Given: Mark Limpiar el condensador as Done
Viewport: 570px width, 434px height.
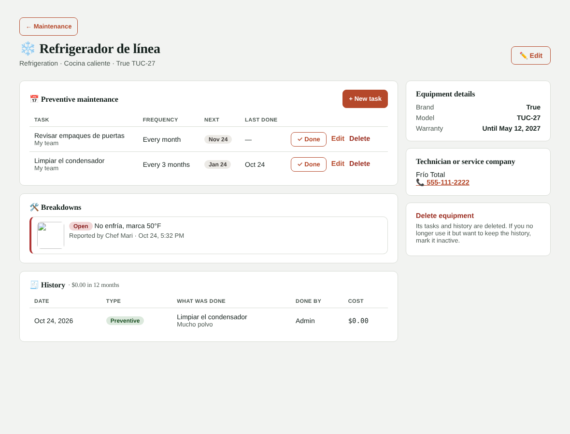Looking at the screenshot, I should click(309, 164).
